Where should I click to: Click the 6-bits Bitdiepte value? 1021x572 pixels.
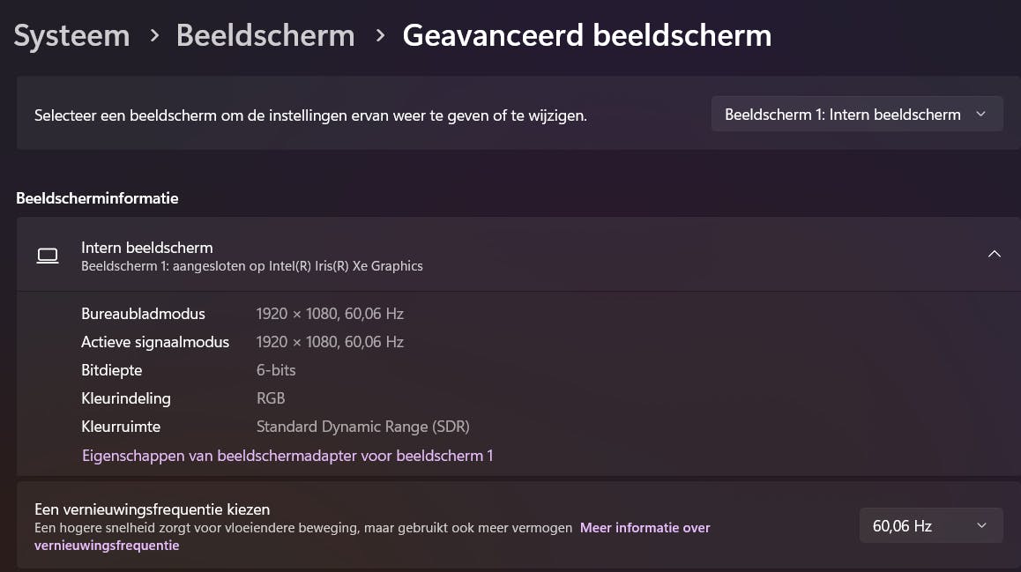[x=276, y=370]
